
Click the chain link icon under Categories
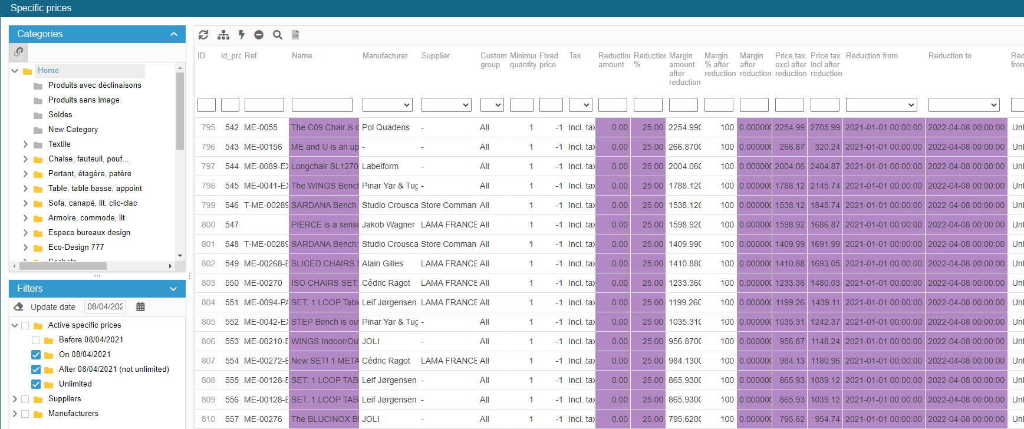(19, 52)
